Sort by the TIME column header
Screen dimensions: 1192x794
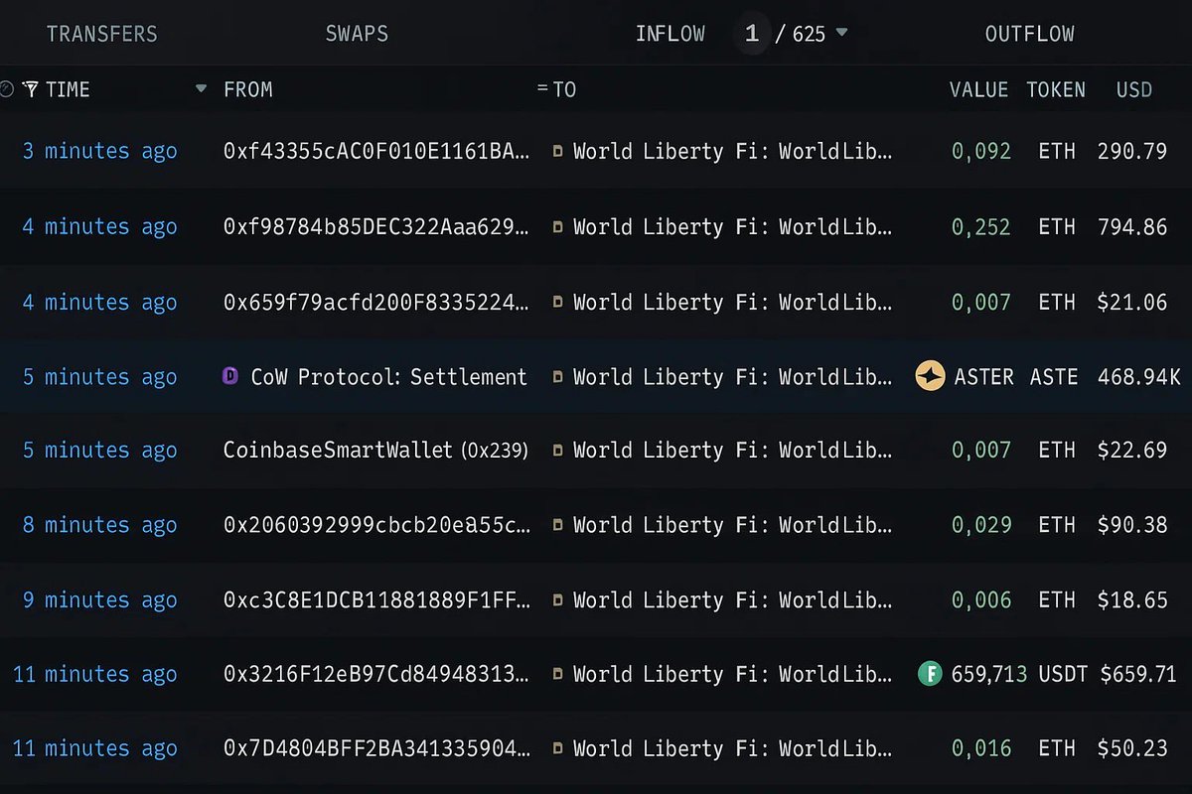[68, 89]
